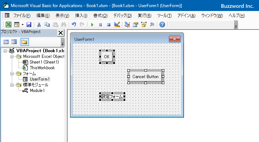Viewport: 259px width, 142px height.
Task: Collapse the VBAProject root node
Action: pyautogui.click(x=5, y=51)
